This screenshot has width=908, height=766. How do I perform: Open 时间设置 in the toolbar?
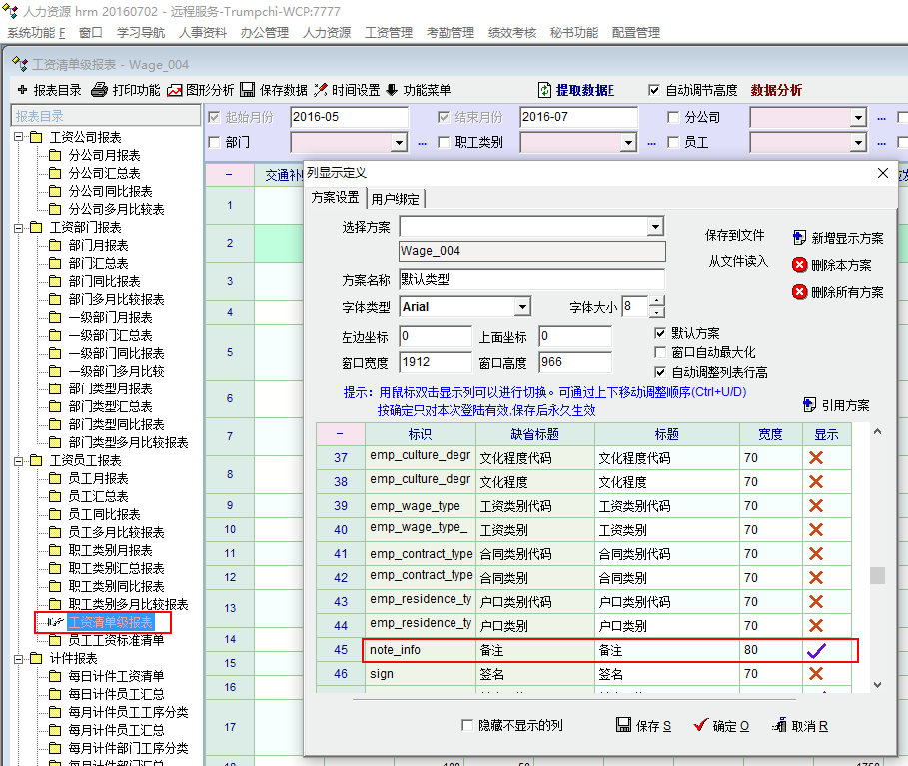point(321,90)
